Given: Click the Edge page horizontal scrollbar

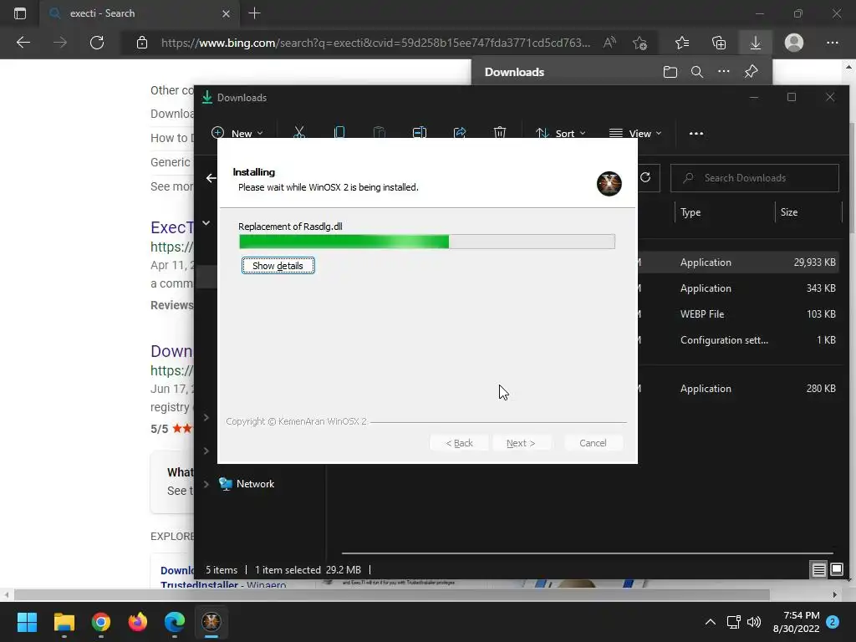Looking at the screenshot, I should (x=391, y=594).
